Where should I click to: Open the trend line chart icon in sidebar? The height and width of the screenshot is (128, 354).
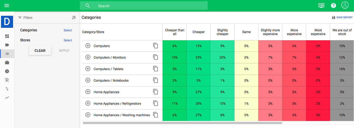7,98
